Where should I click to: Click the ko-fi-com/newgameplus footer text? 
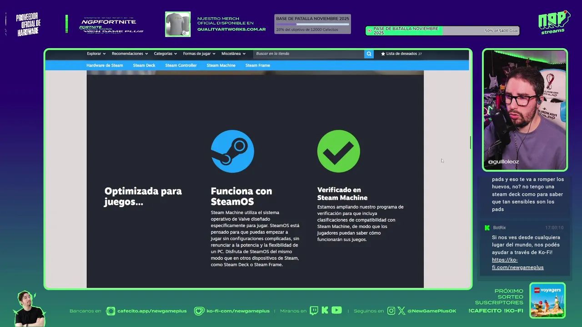238,311
